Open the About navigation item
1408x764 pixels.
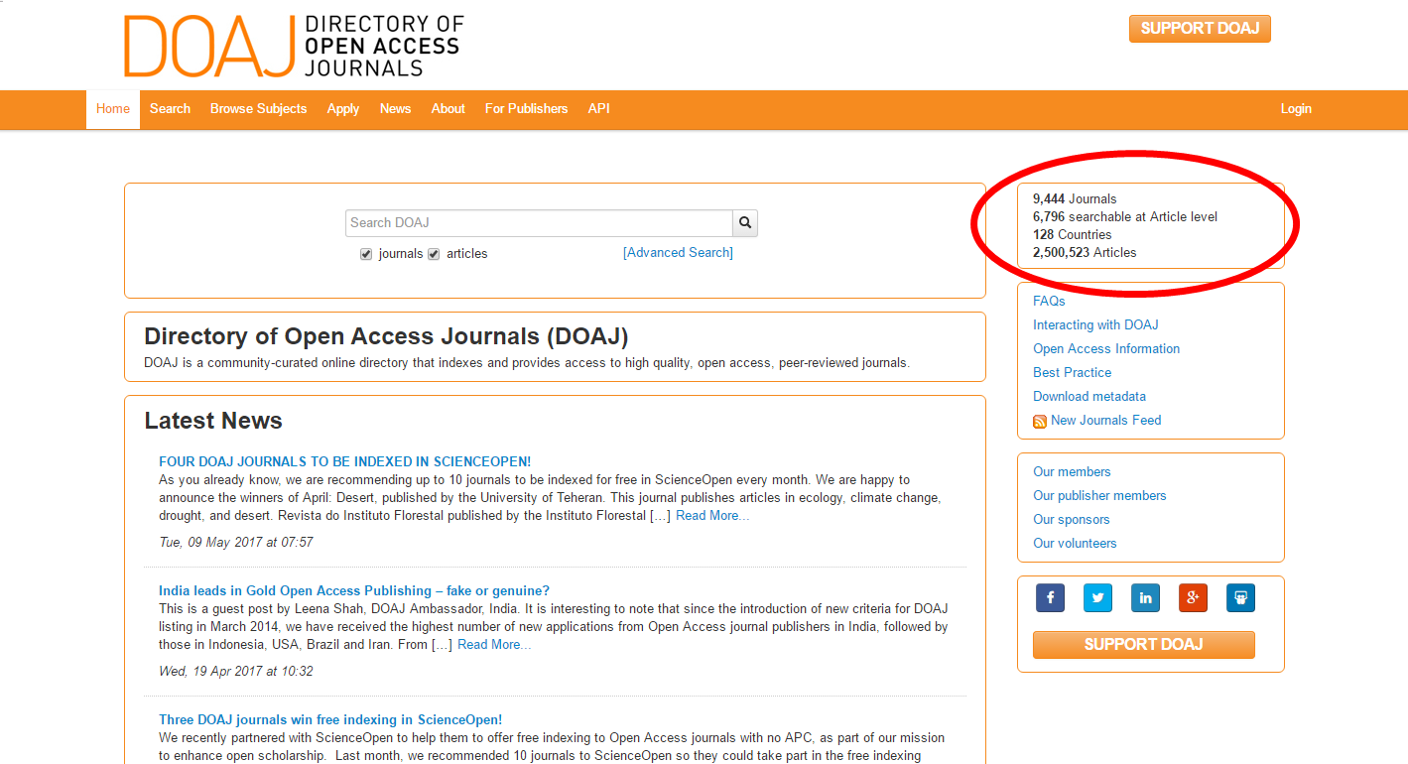(448, 109)
